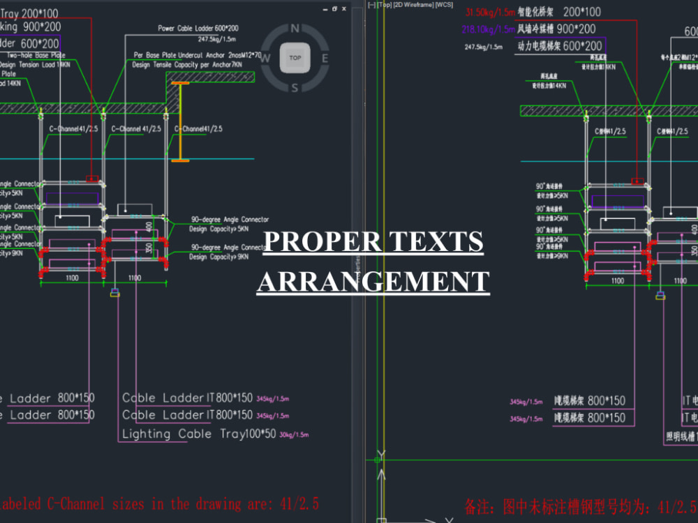Select '智能化桥架 200*100' text
This screenshot has height=523, width=698.
pos(559,12)
